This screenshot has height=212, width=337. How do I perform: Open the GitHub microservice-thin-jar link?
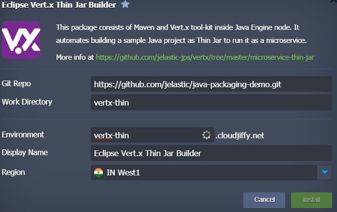[205, 57]
